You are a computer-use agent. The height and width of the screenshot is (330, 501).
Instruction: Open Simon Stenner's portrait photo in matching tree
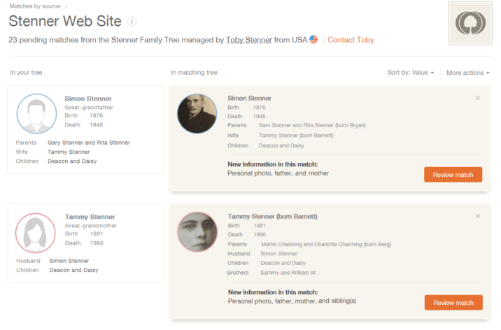click(x=197, y=114)
